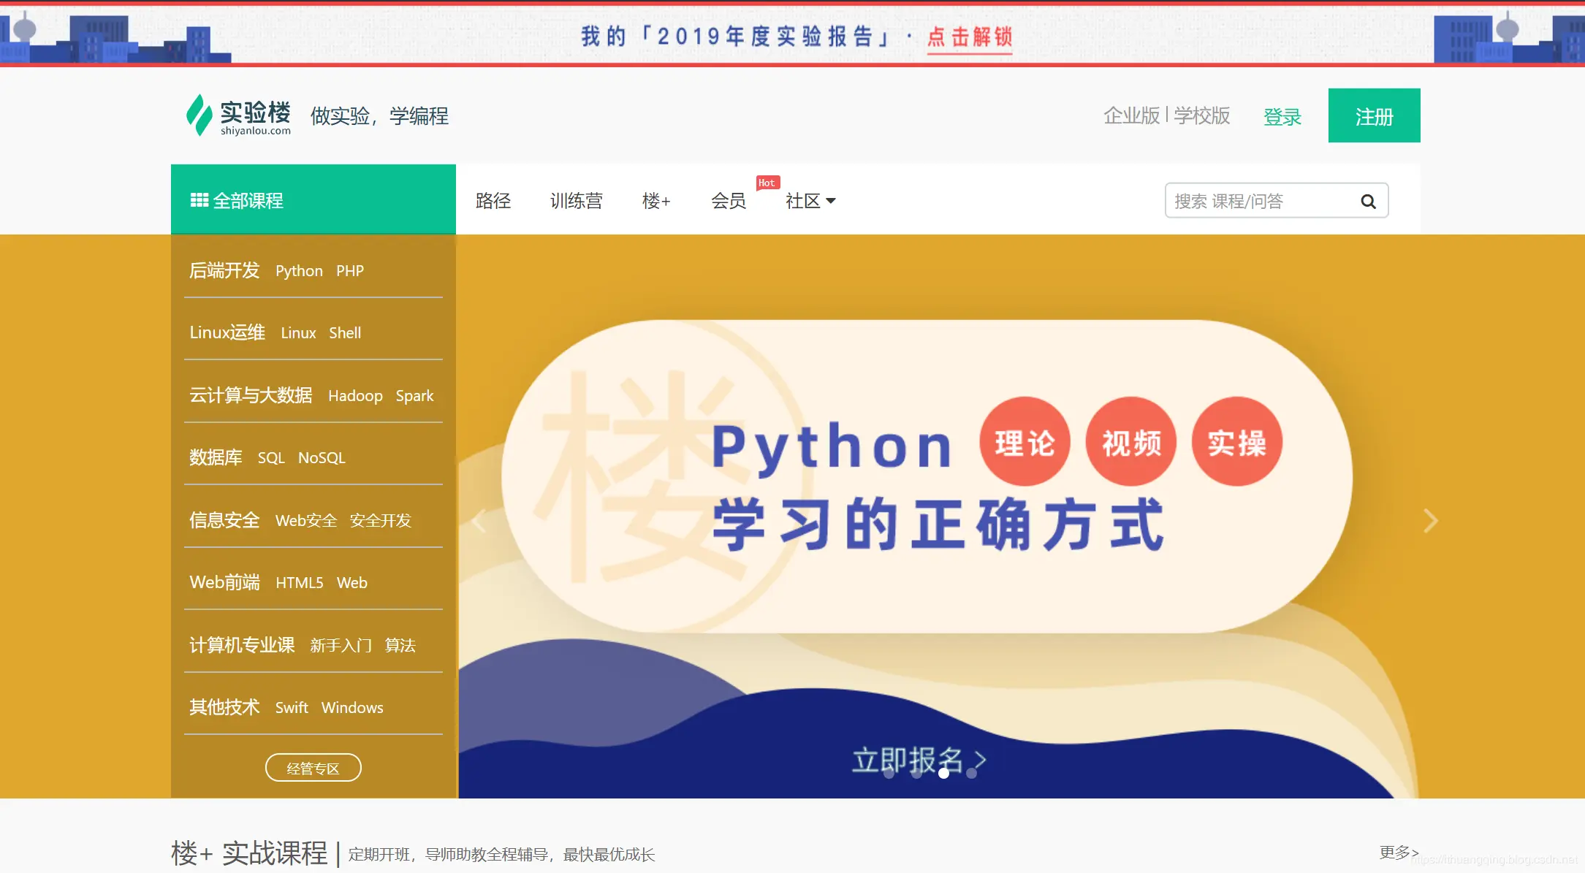Select Hadoop under 云计算与大数据

(x=356, y=395)
